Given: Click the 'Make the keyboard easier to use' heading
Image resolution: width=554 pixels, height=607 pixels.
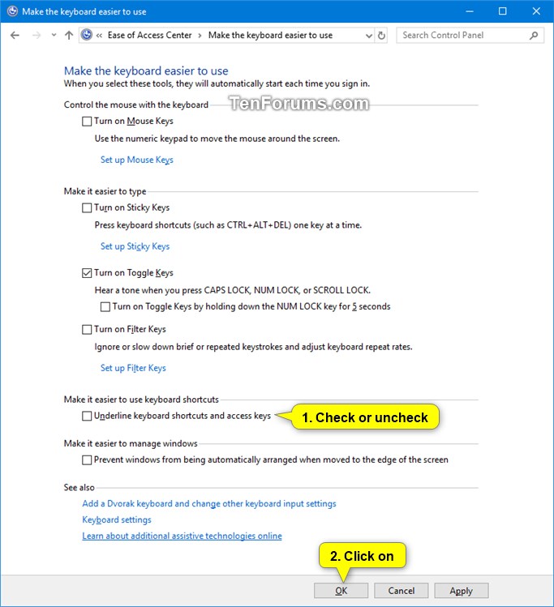Looking at the screenshot, I should [x=146, y=71].
